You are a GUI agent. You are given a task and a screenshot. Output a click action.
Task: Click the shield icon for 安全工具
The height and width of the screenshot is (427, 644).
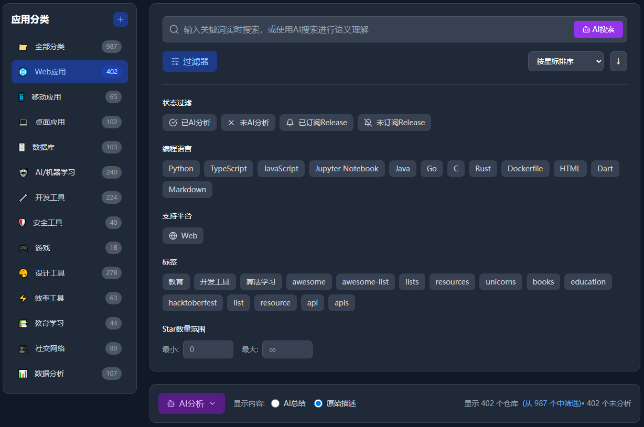(x=22, y=223)
